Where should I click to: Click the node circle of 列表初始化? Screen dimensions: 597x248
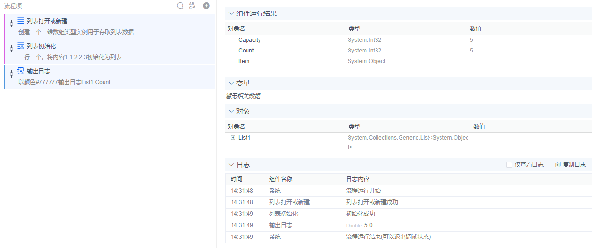click(x=11, y=49)
